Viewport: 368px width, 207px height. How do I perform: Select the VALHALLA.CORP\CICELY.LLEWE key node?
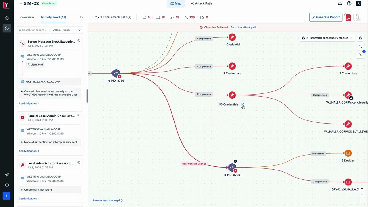click(x=348, y=124)
